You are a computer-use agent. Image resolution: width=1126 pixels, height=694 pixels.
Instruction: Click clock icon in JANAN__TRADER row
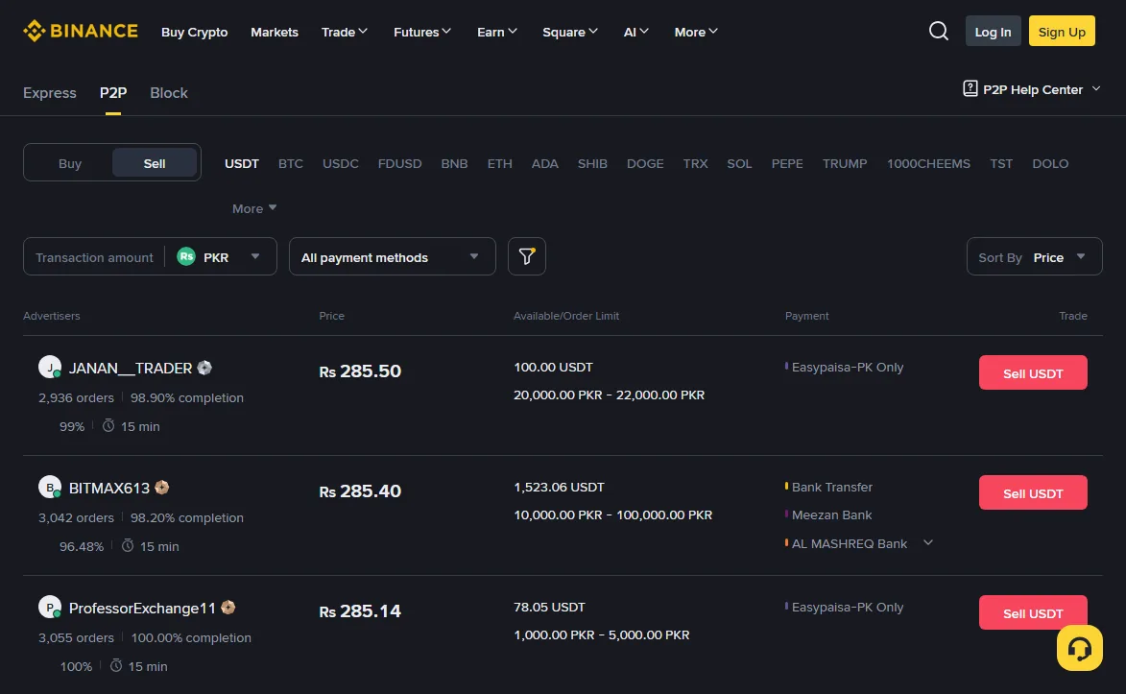click(x=108, y=426)
